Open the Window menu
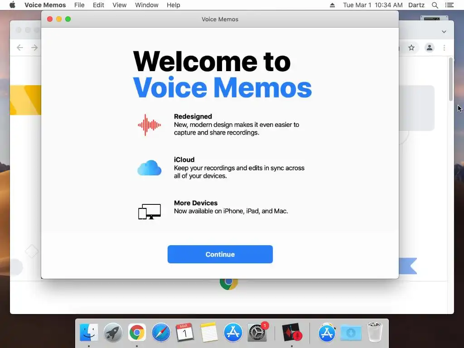This screenshot has width=464, height=348. 146,5
